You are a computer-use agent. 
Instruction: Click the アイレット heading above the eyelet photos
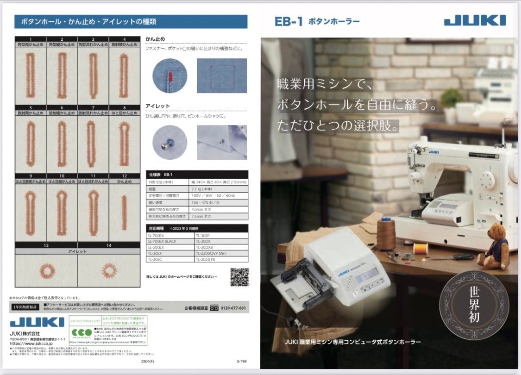coord(157,106)
